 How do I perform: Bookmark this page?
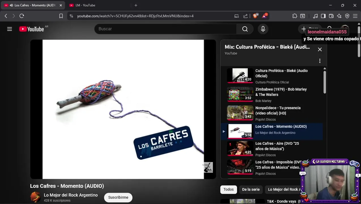pyautogui.click(x=61, y=16)
